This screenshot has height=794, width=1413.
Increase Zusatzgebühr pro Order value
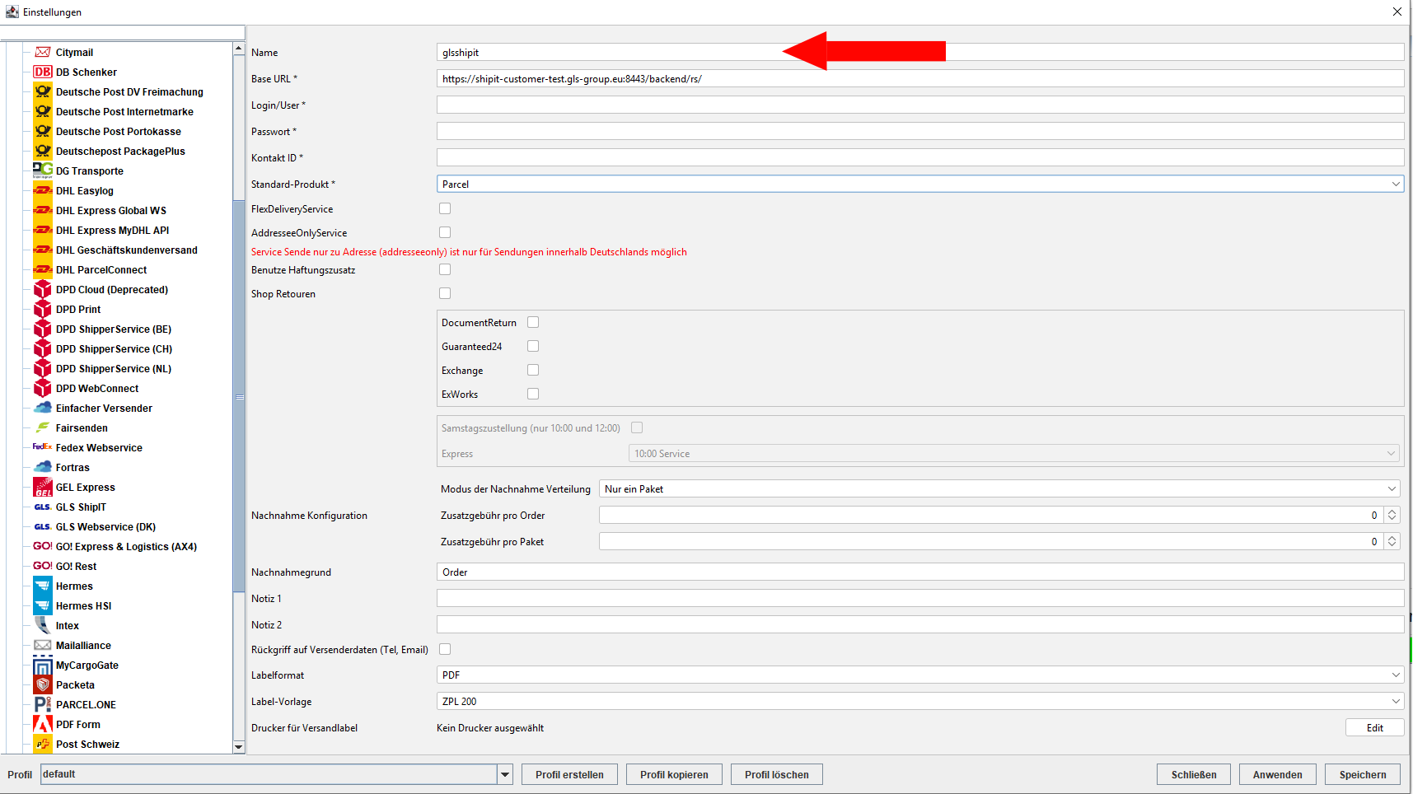[x=1392, y=511]
